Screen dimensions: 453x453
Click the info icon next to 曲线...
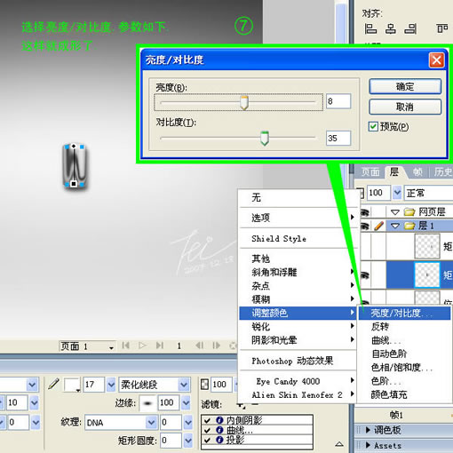(219, 430)
